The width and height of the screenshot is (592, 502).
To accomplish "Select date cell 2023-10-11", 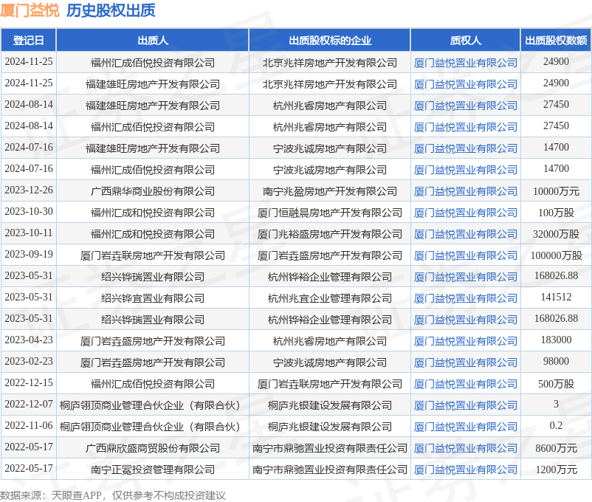I will point(29,233).
